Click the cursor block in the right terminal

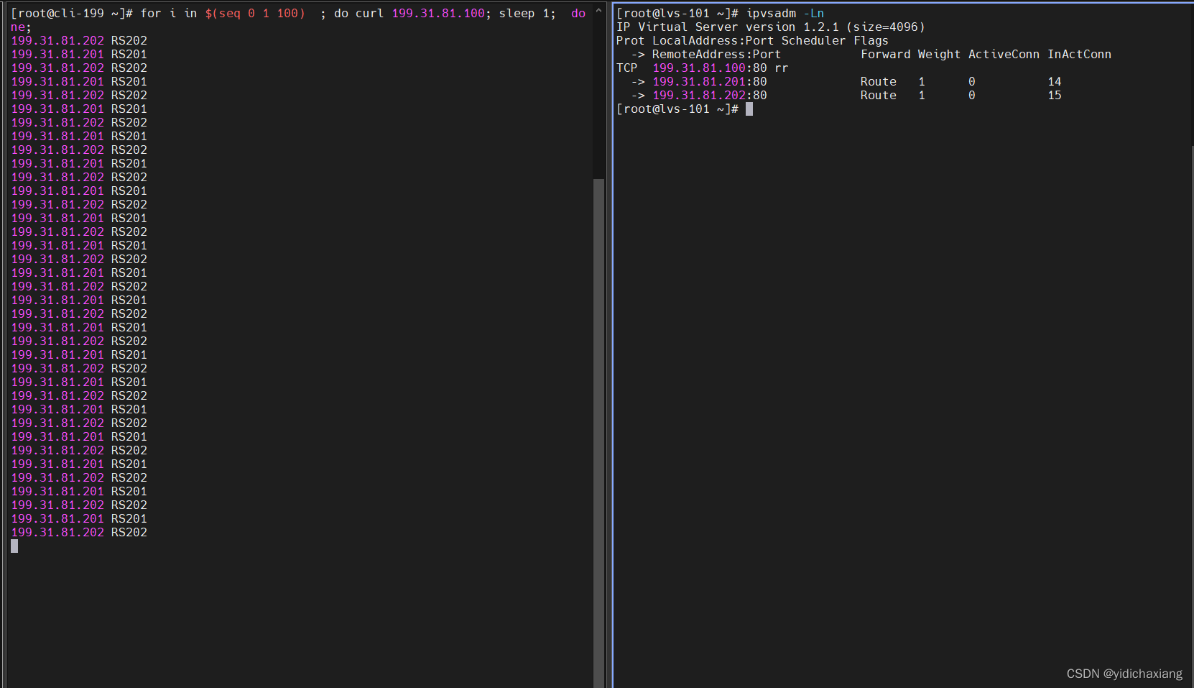click(x=749, y=109)
